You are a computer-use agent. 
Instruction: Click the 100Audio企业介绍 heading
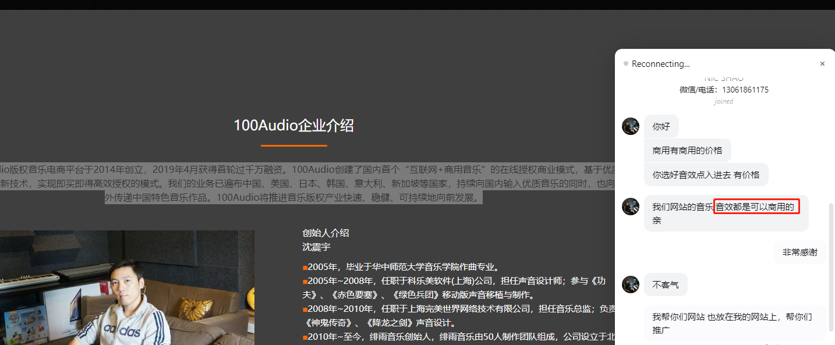293,125
